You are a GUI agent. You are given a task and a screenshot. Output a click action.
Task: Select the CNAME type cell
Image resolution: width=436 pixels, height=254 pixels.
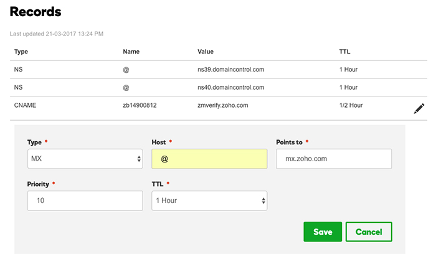click(x=26, y=105)
